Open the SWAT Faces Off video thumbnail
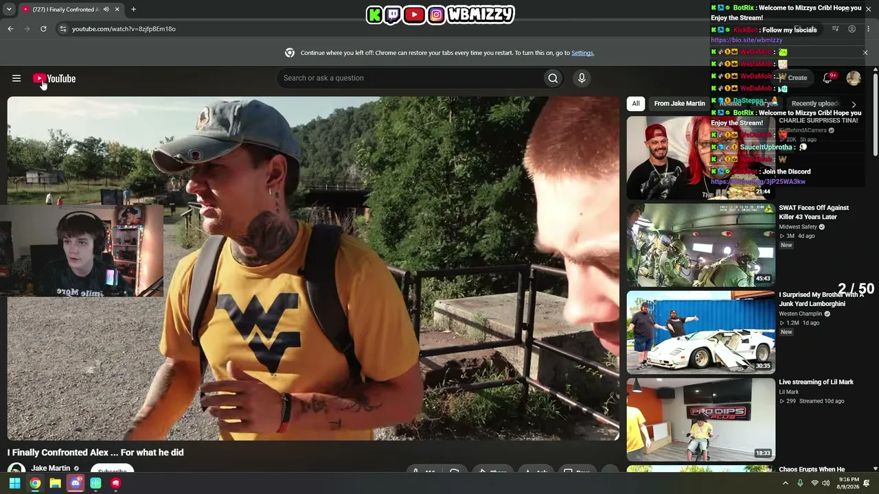 [x=700, y=245]
